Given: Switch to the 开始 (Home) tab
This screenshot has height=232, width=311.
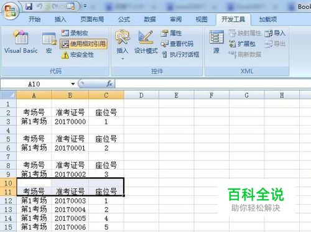Looking at the screenshot, I should tap(34, 19).
